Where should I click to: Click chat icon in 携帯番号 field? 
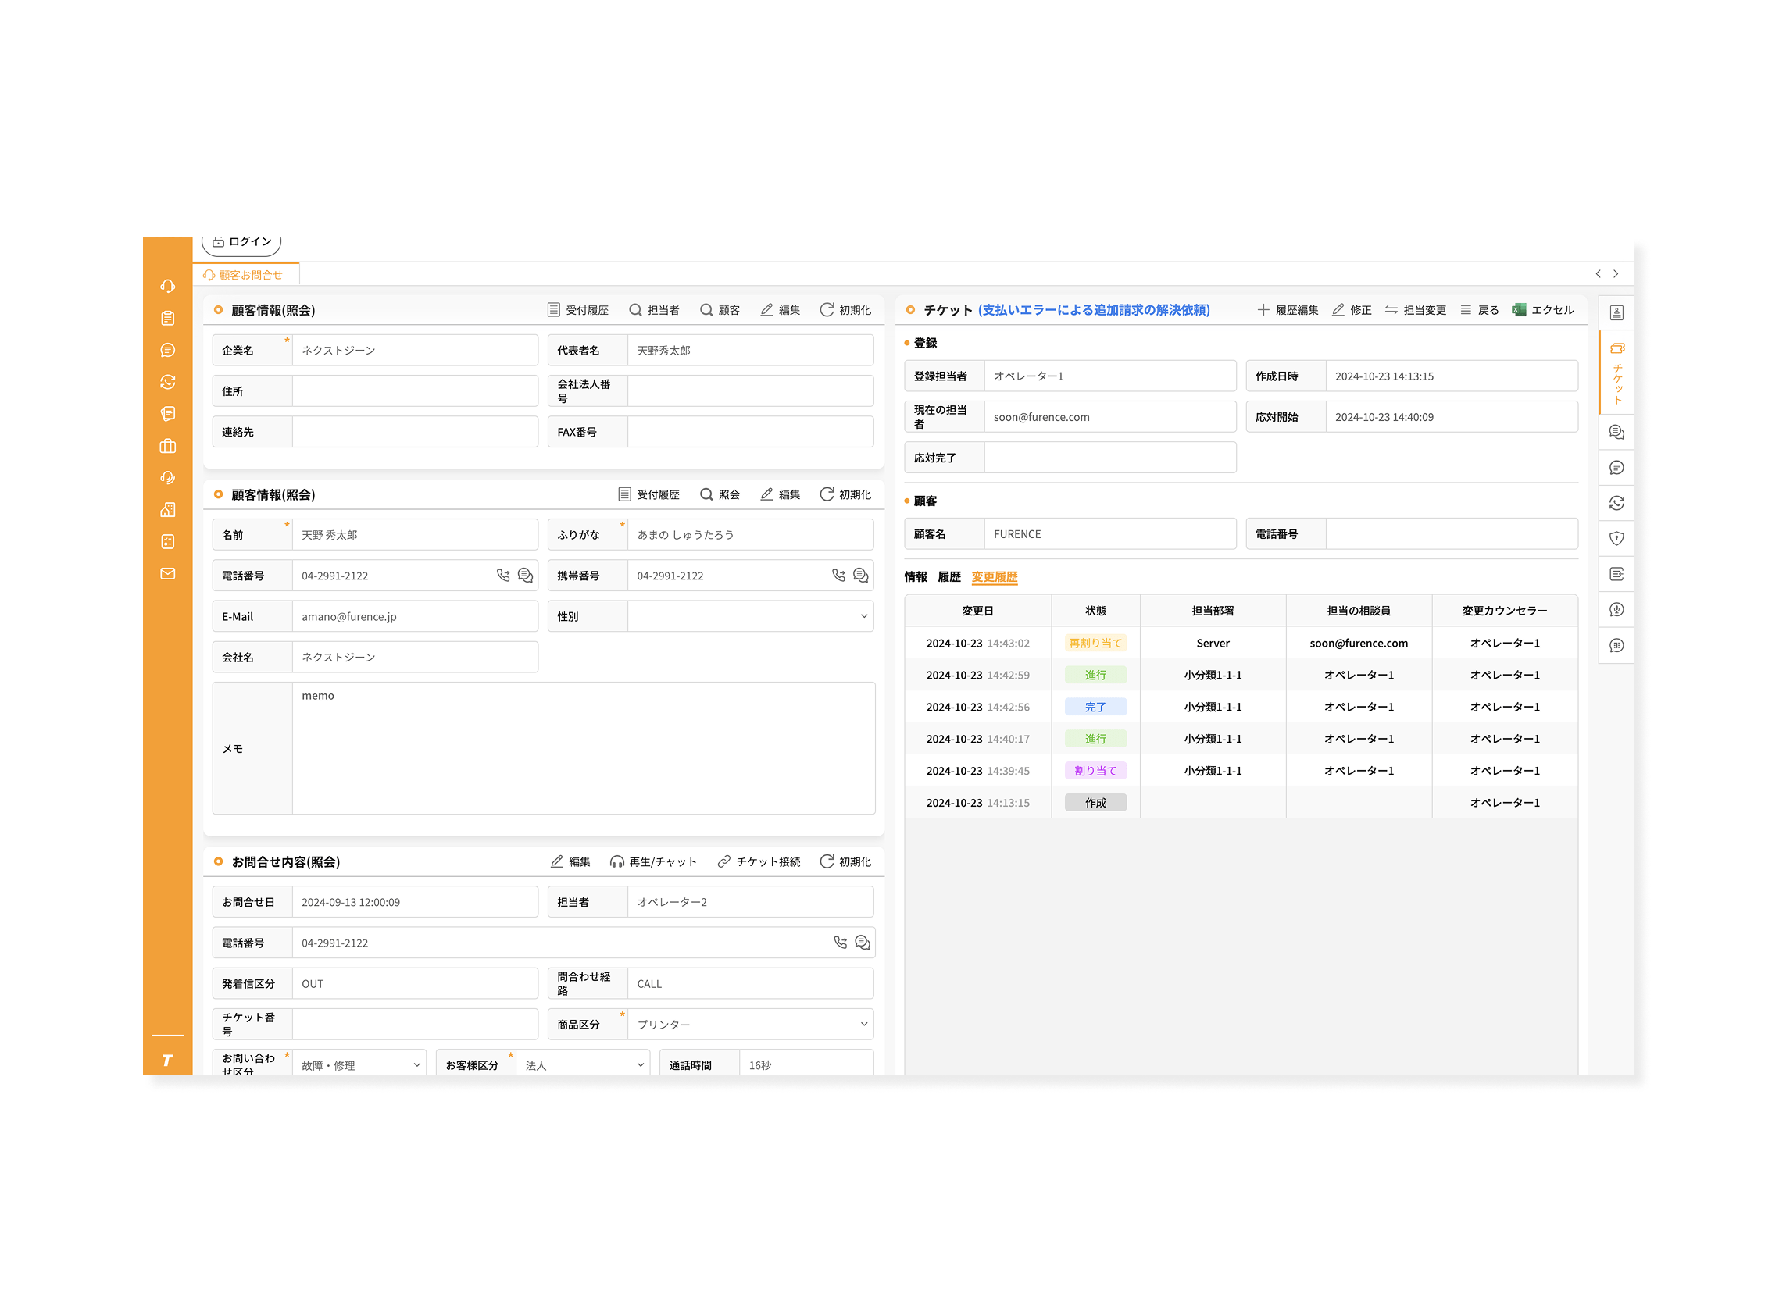(860, 576)
